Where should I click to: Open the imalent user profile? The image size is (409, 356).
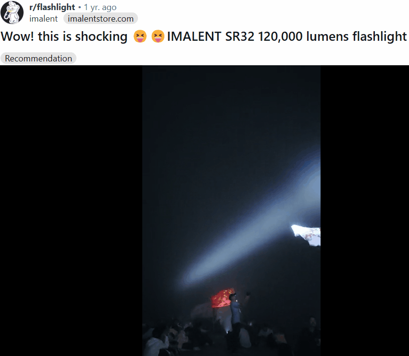click(x=43, y=19)
